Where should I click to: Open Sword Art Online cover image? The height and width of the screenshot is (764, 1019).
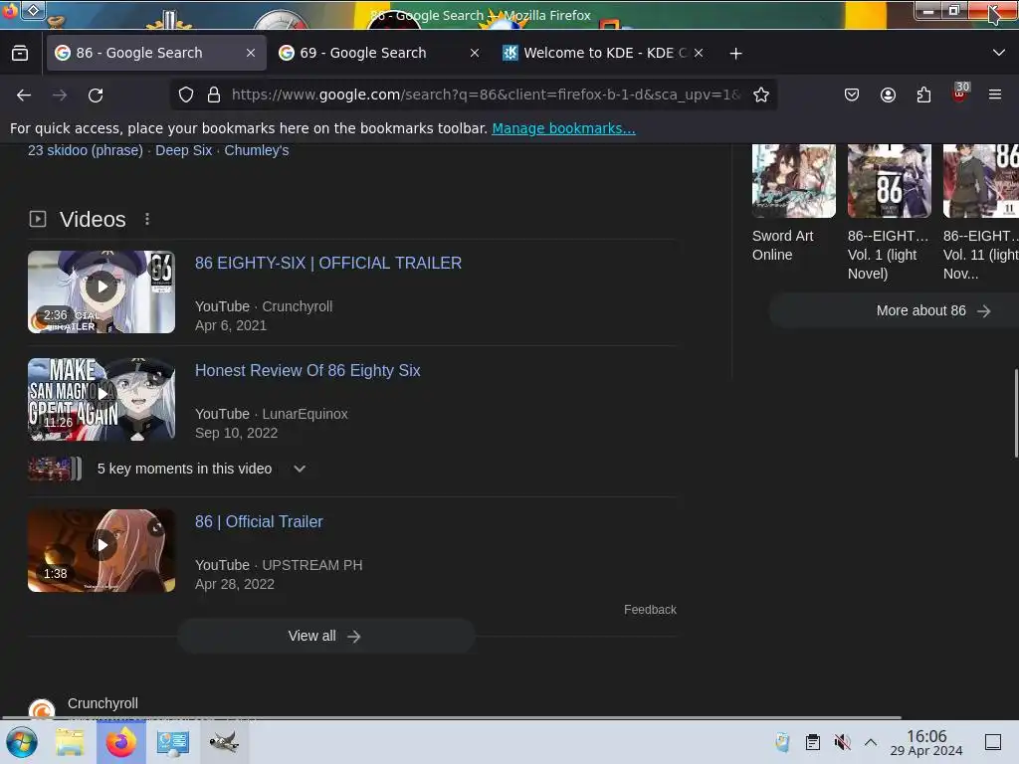[793, 181]
